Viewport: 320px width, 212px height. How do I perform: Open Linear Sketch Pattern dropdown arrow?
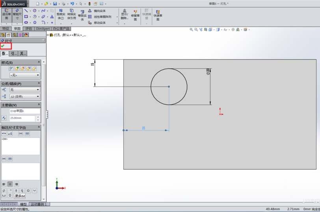tap(117, 17)
